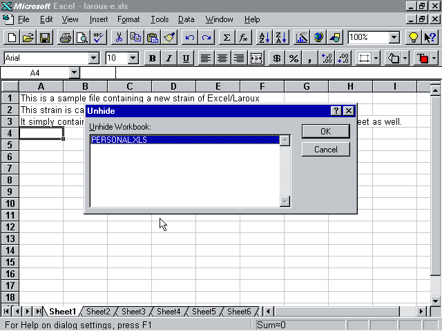Click Decrease Decimal icon
Screen dimensions: 442x331
click(x=343, y=58)
